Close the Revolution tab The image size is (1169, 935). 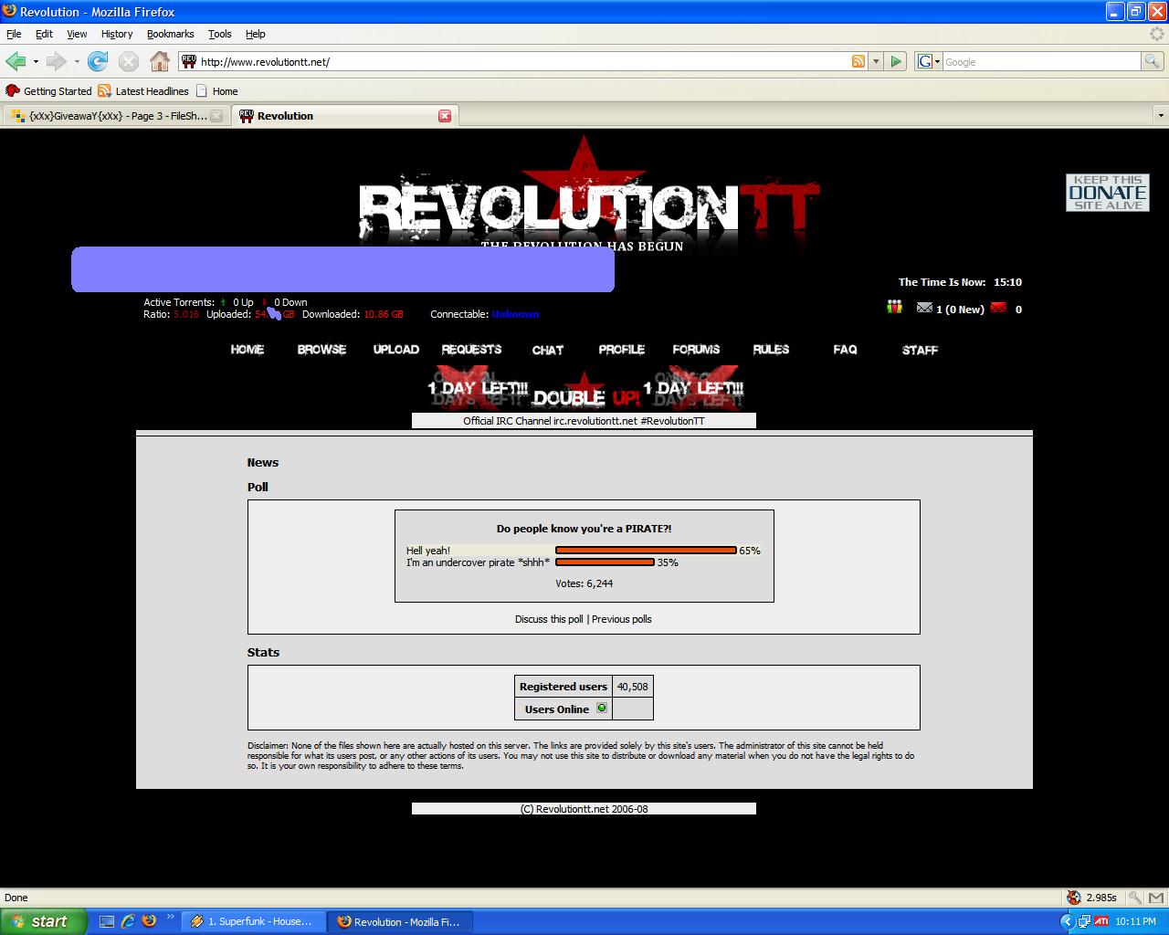click(x=445, y=116)
